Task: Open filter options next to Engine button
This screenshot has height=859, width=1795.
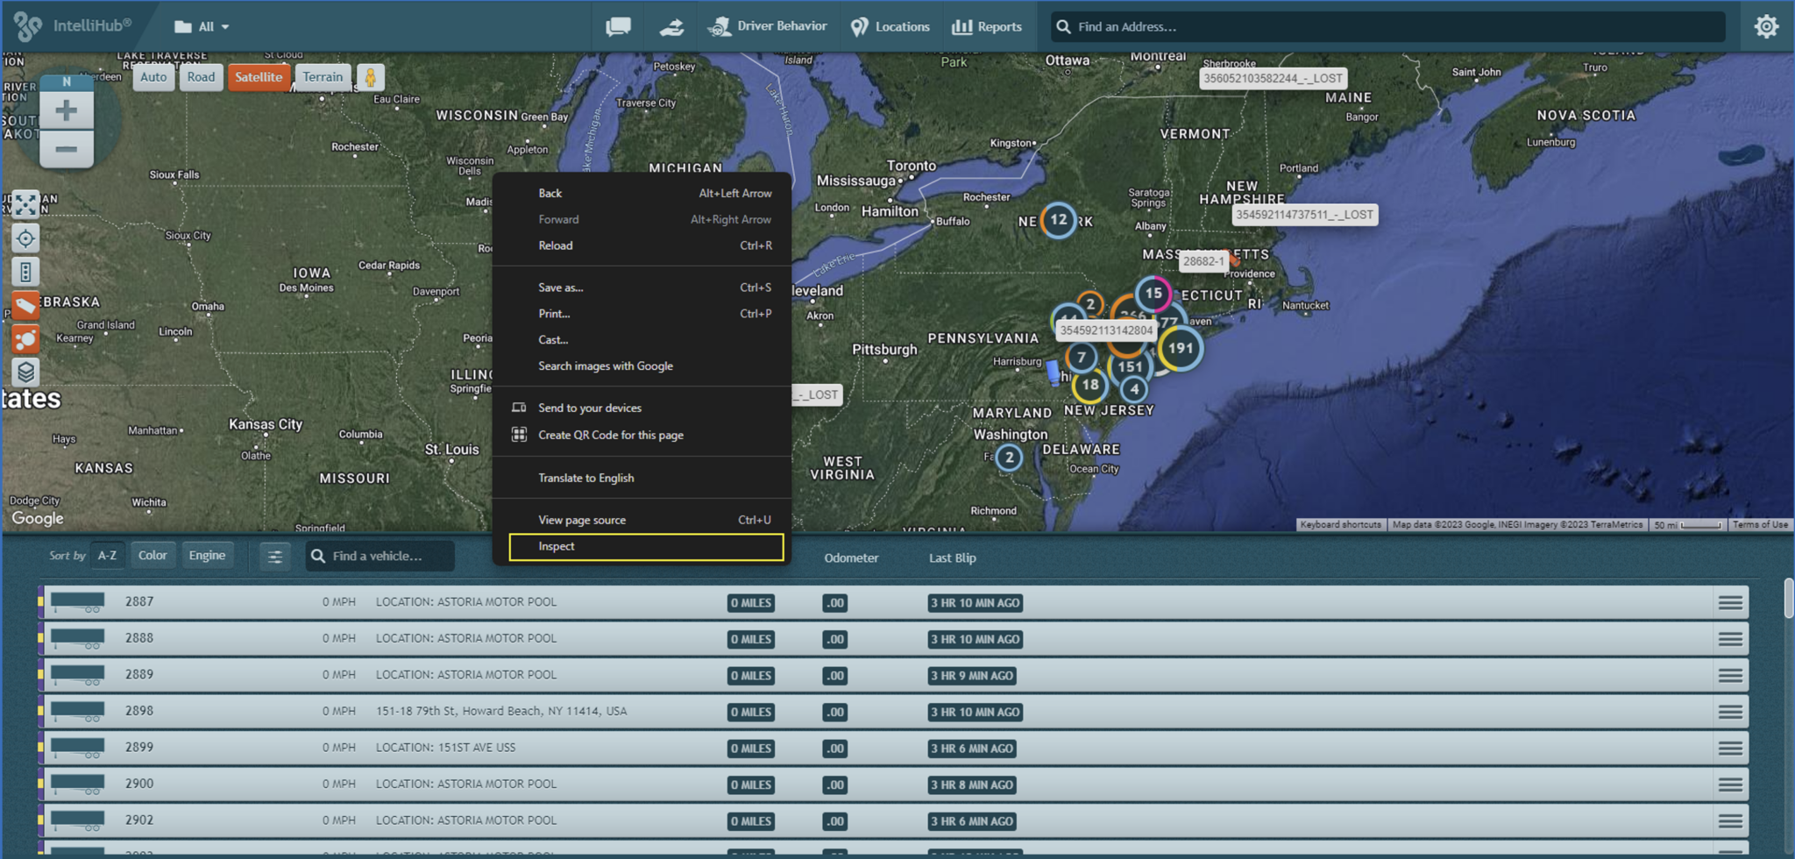Action: (x=274, y=556)
